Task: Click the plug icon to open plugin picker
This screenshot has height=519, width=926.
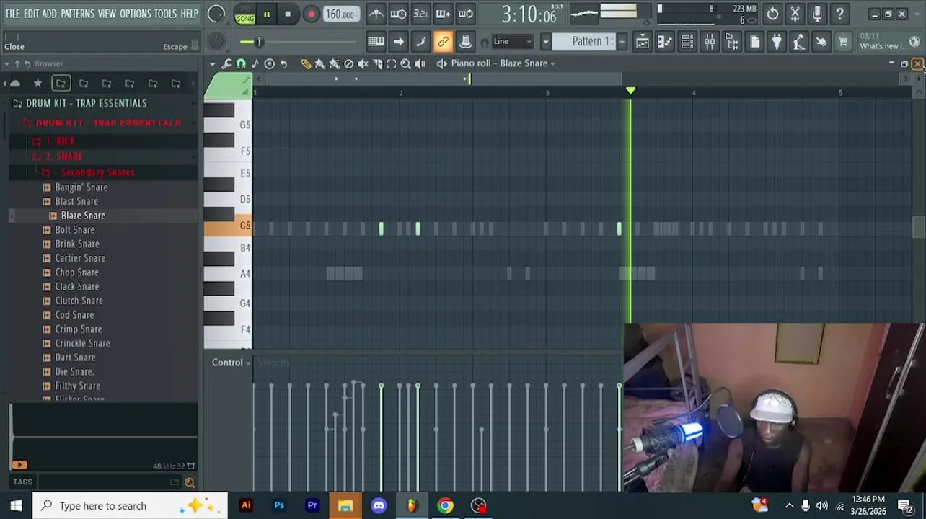Action: (x=777, y=42)
